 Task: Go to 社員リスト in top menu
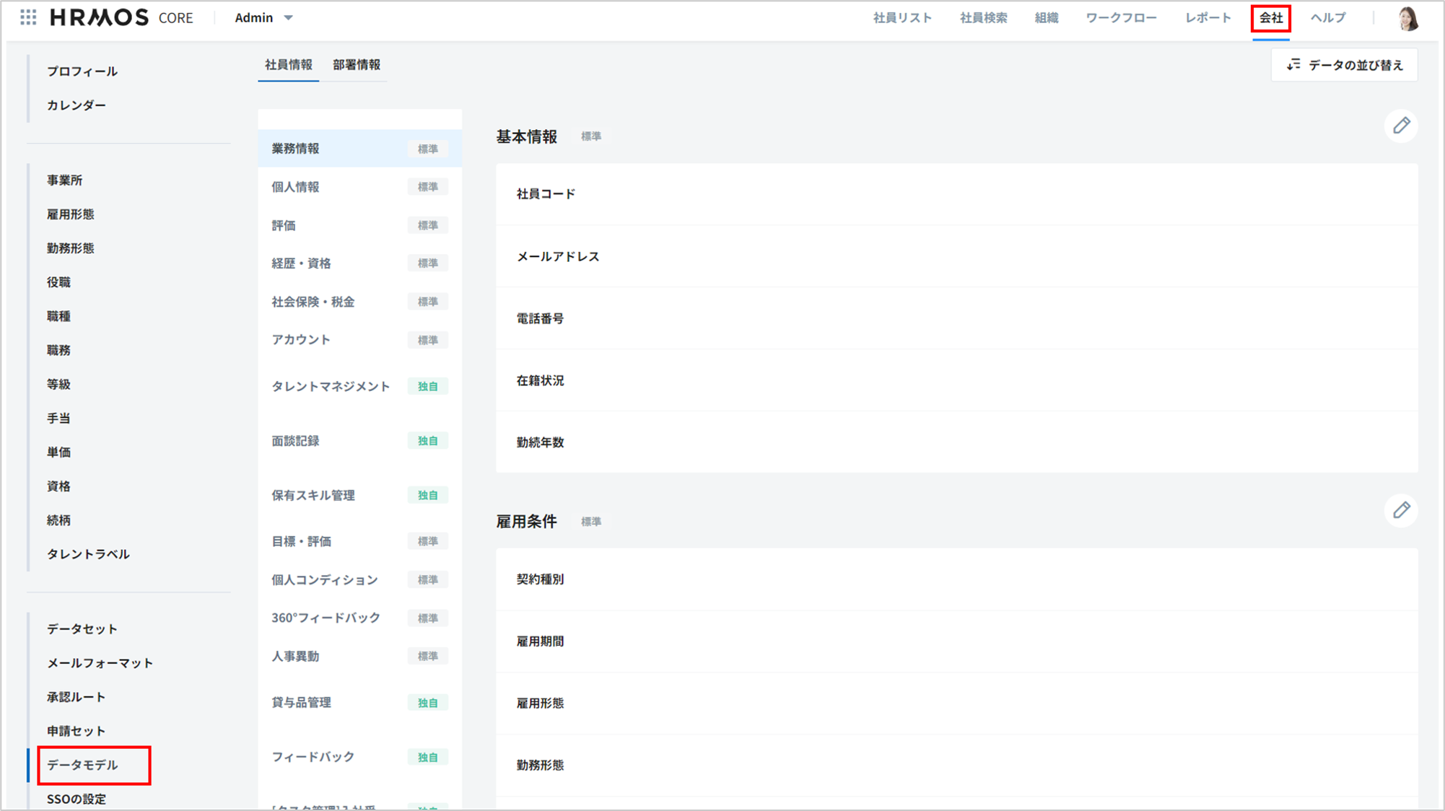[902, 18]
